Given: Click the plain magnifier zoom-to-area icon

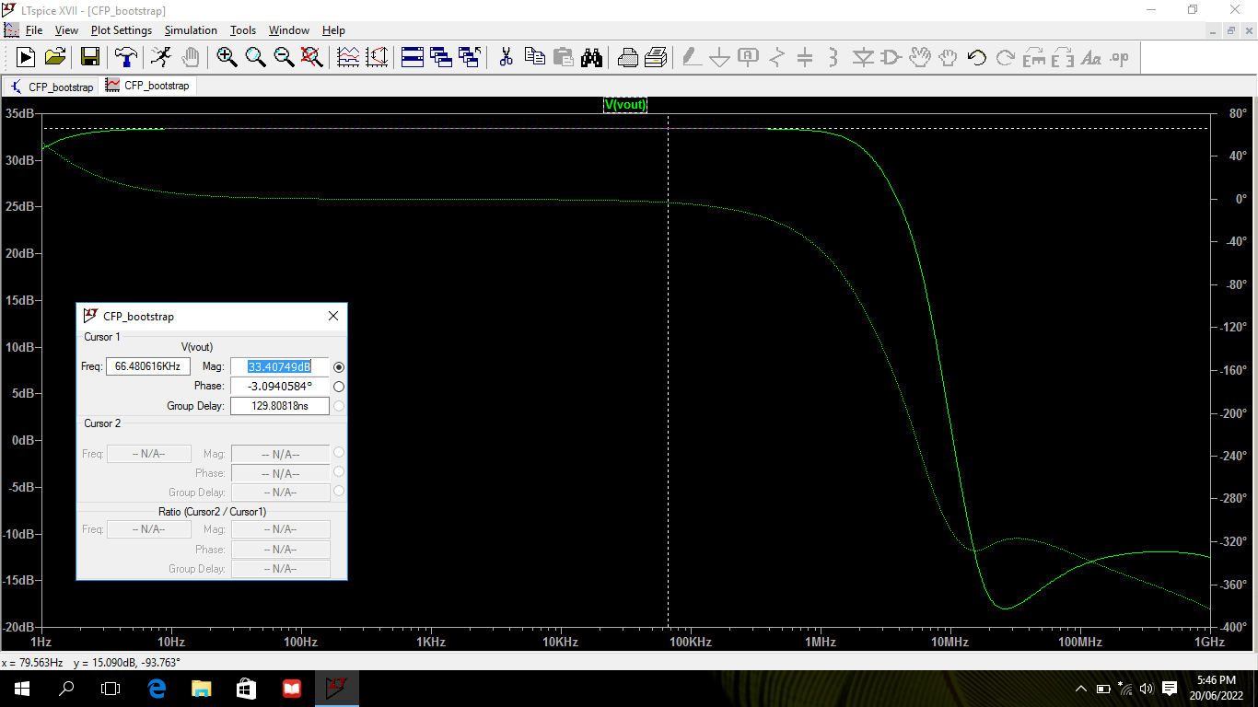Looking at the screenshot, I should [x=255, y=57].
